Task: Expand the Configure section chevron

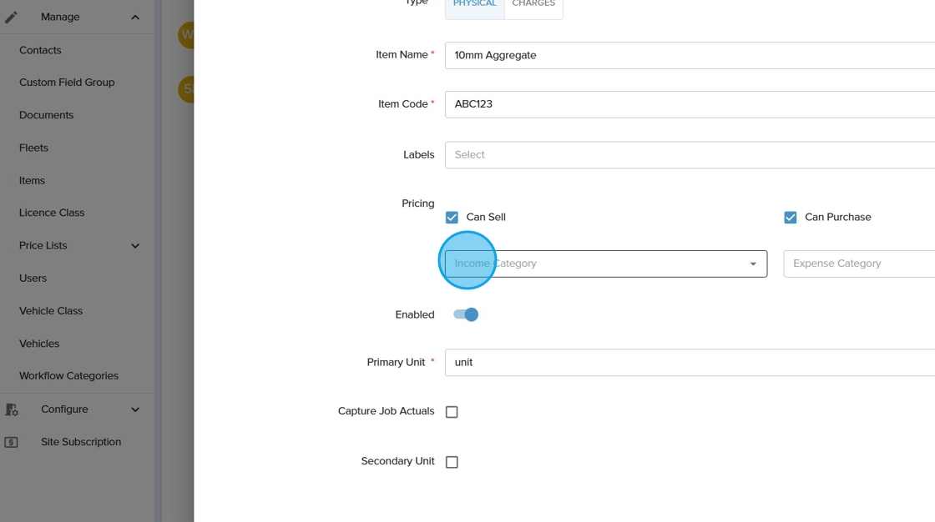Action: (x=135, y=409)
